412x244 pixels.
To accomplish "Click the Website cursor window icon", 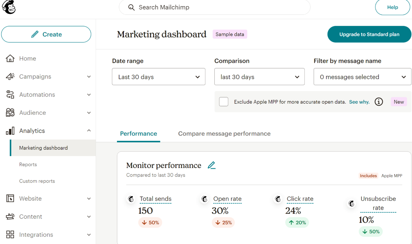I will pyautogui.click(x=10, y=198).
